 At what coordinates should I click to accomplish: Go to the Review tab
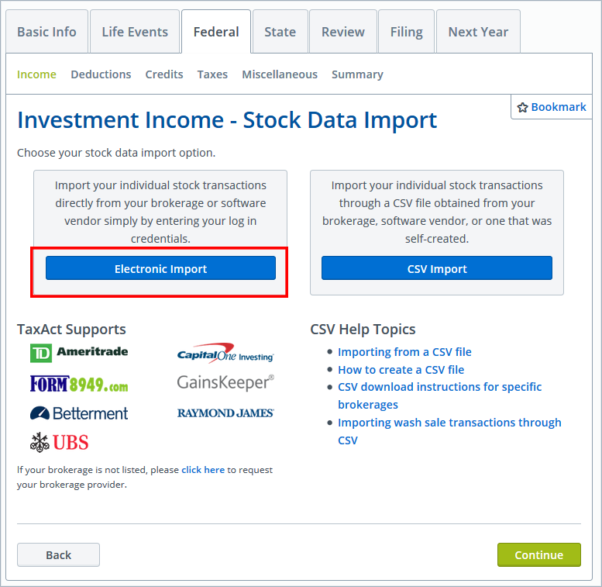click(x=343, y=32)
